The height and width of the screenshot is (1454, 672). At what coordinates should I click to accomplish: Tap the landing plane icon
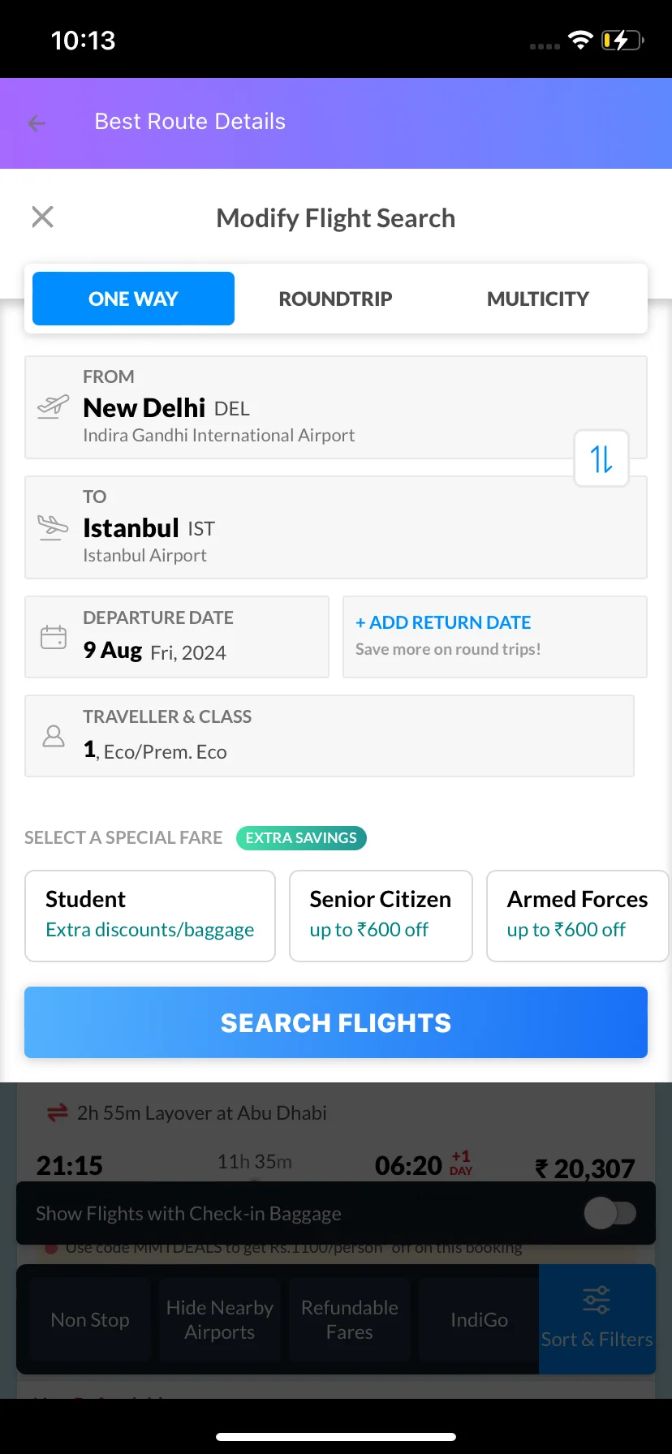(54, 527)
